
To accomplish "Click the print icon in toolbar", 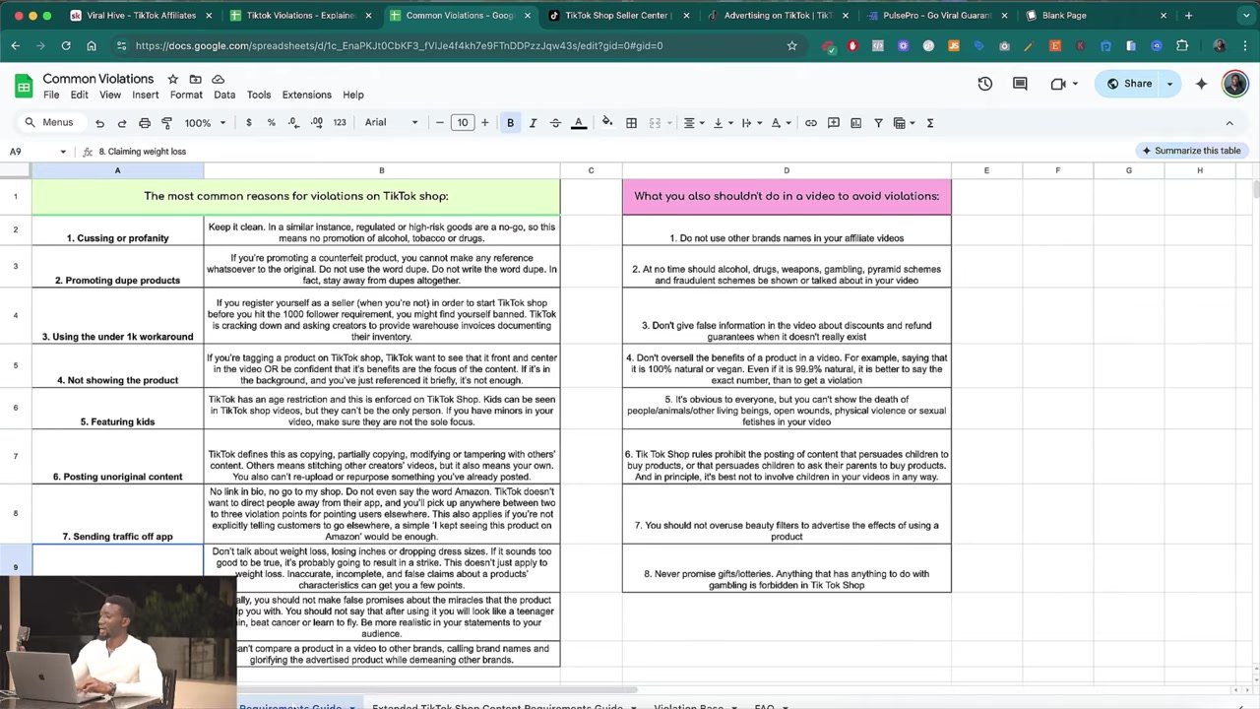I will tap(145, 123).
